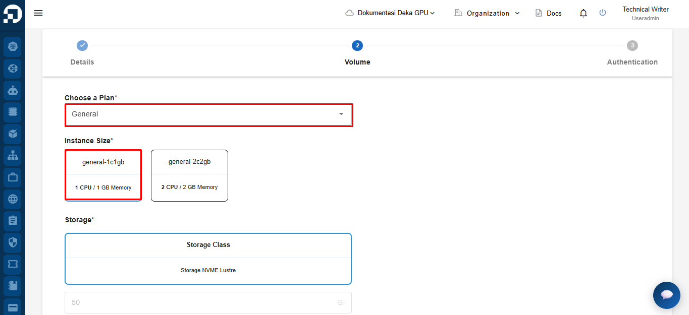Open the Dokumentasi Deka GPU project dropdown
The image size is (689, 315).
390,13
